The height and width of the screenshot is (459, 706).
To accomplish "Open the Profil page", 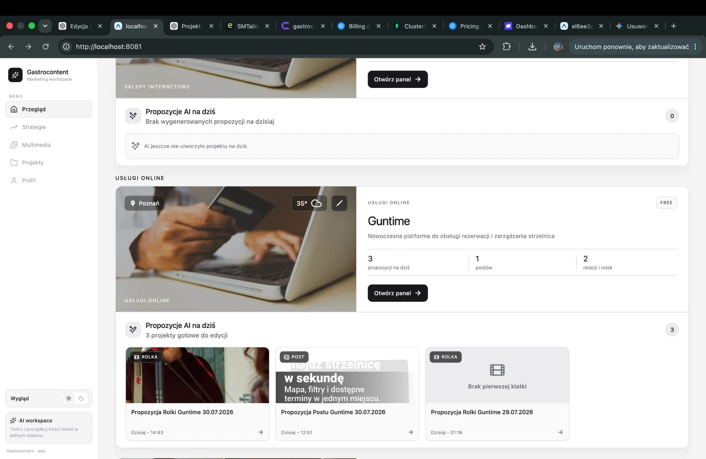I will [49, 180].
